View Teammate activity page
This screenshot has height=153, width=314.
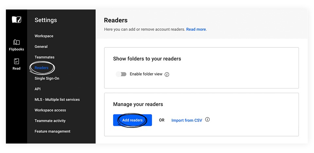click(x=50, y=121)
